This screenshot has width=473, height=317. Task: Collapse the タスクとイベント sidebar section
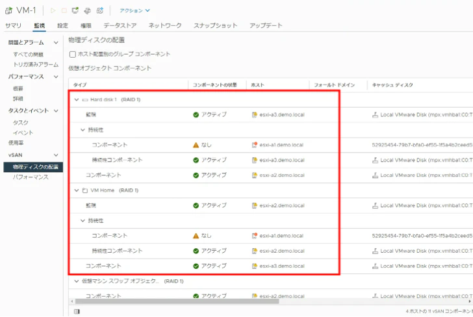(56, 110)
